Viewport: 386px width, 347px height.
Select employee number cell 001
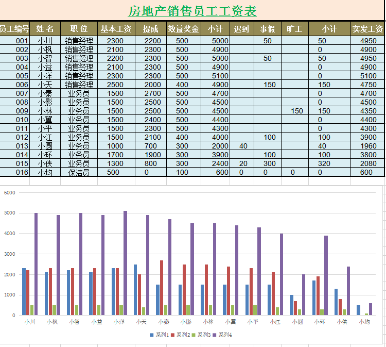tap(22, 41)
